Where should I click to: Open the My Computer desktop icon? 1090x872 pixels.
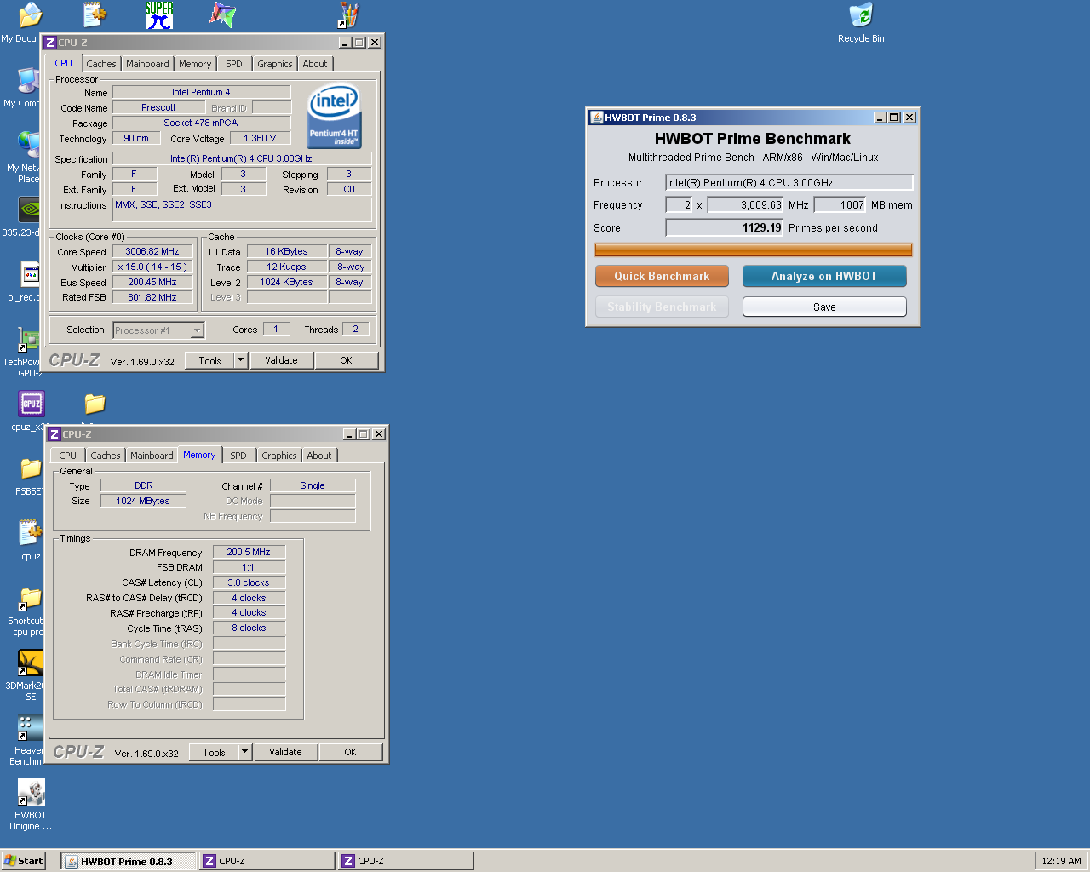tap(29, 80)
